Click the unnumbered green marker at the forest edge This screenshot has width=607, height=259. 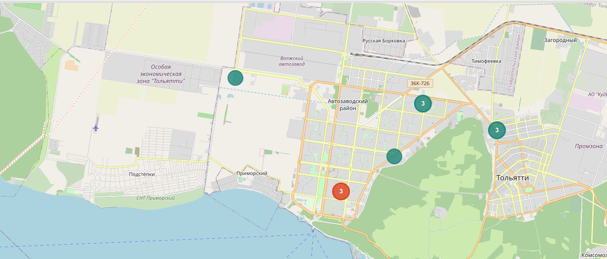pos(394,156)
